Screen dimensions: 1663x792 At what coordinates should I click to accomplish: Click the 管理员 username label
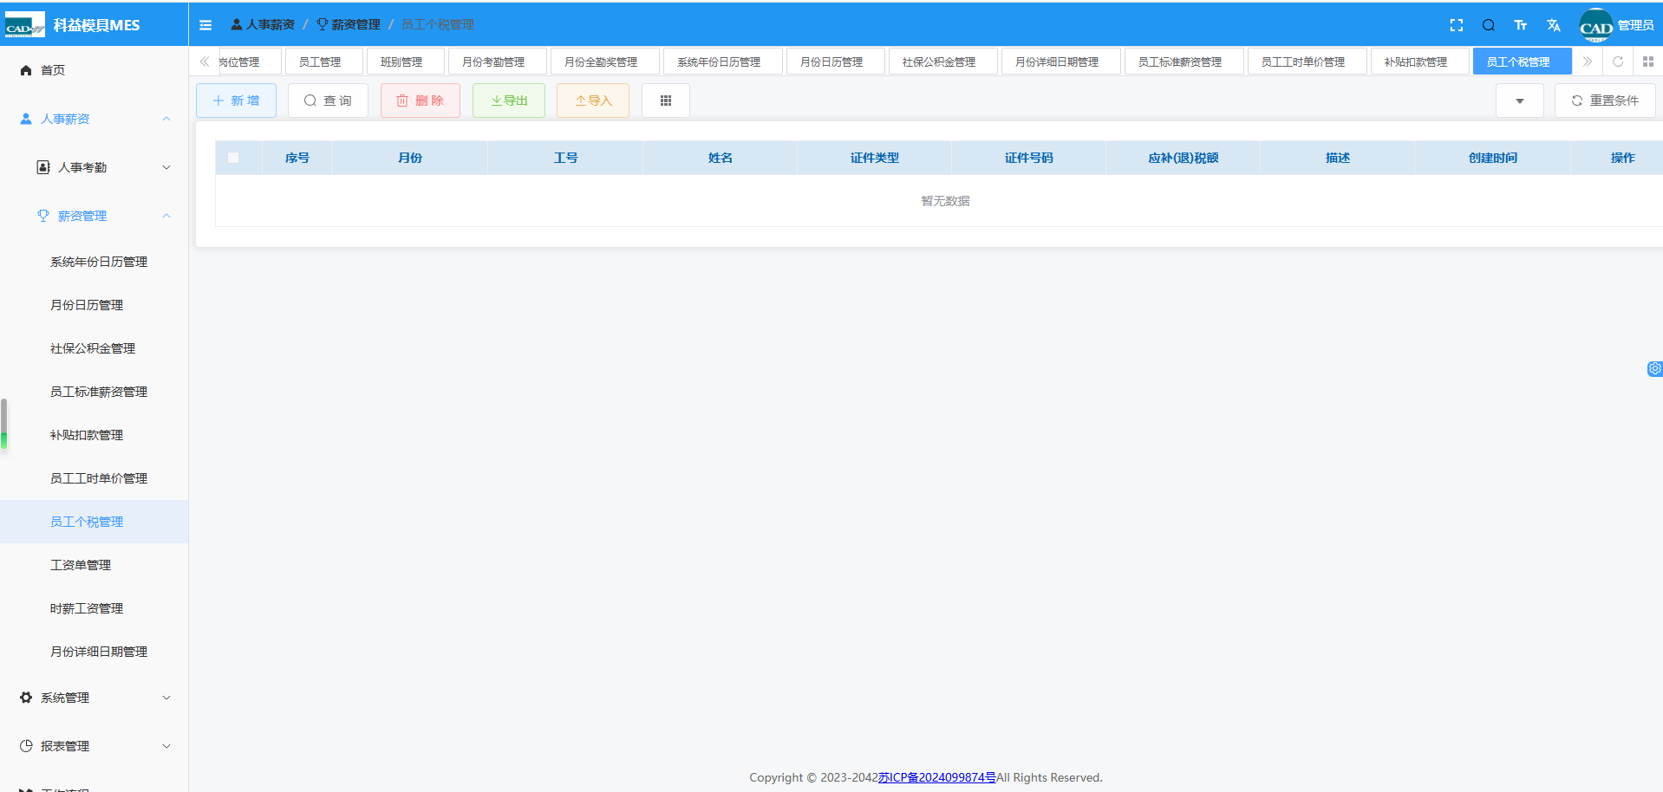click(1635, 25)
